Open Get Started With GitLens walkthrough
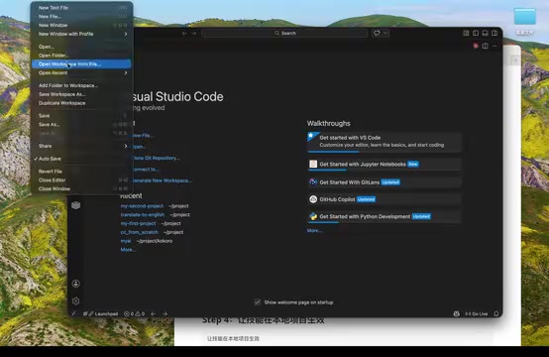Screen dimensions: 549x357 pos(384,182)
